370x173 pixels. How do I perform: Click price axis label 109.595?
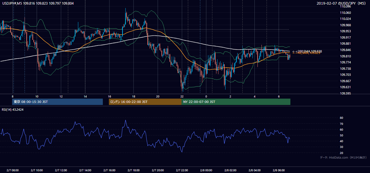click(346, 93)
